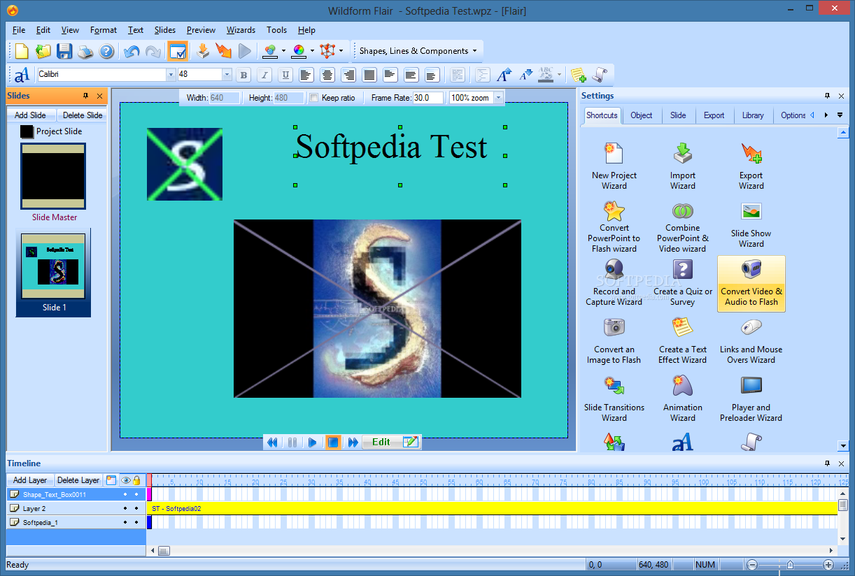This screenshot has height=576, width=855.
Task: Click the New document icon in toolbar
Action: [22, 51]
